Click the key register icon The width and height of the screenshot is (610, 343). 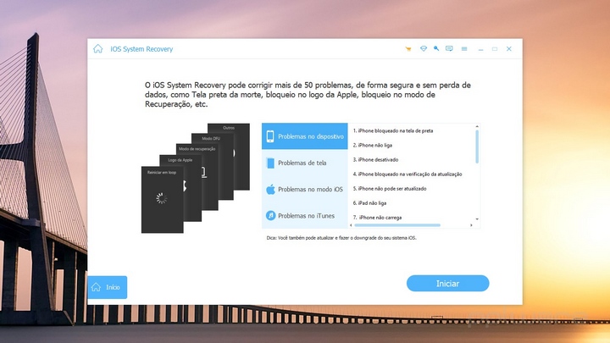click(x=436, y=48)
